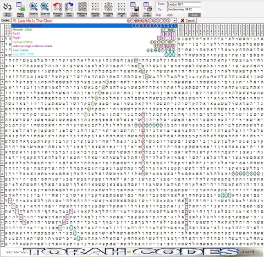This screenshot has height=257, width=264.
Task: Click the 'Save screen' label button
Action: (x=135, y=15)
